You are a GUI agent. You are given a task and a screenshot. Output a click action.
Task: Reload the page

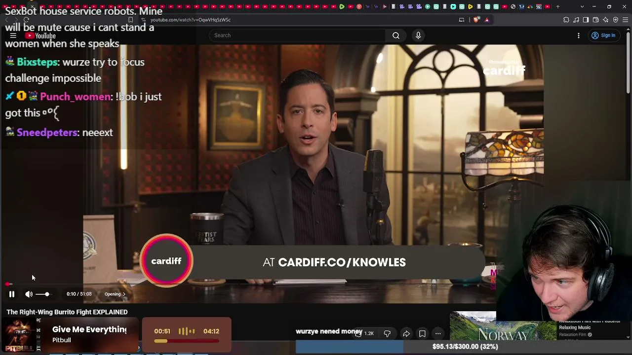coord(26,20)
